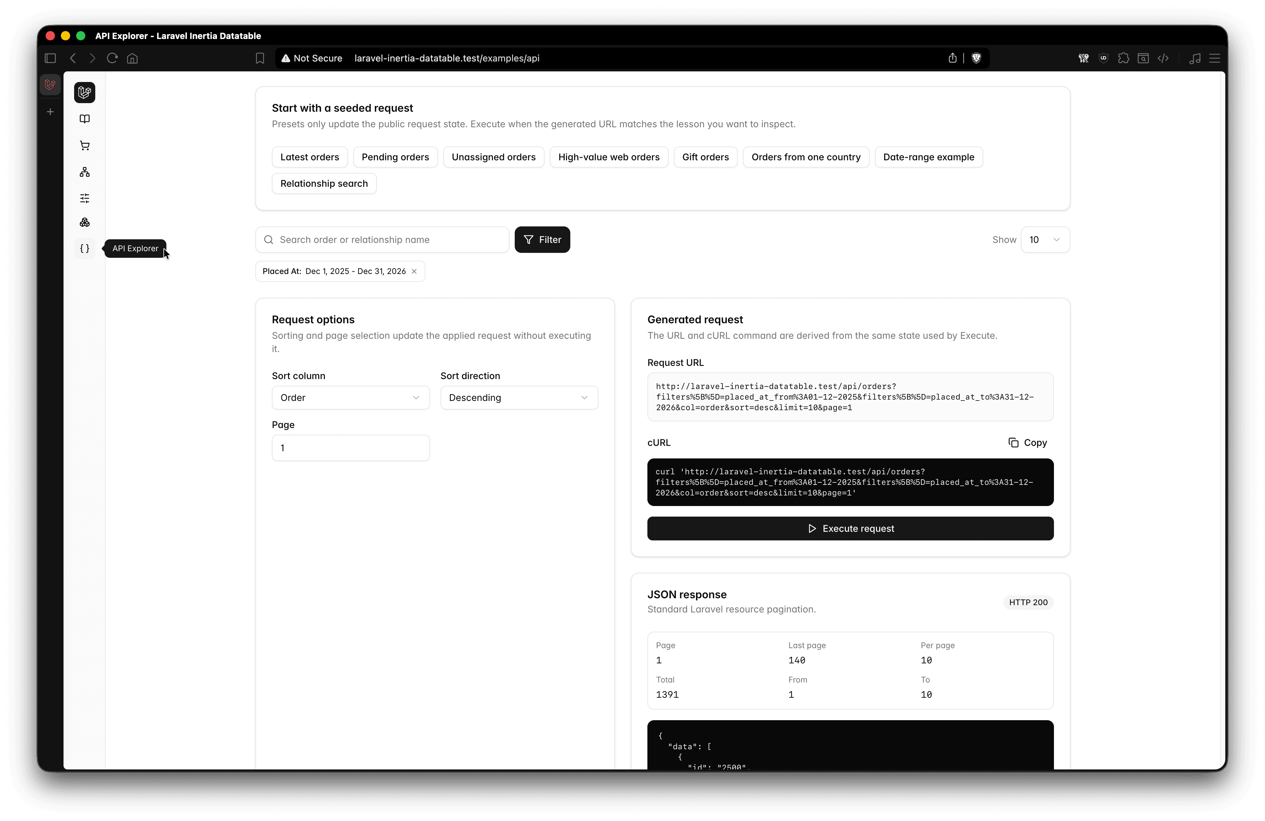This screenshot has height=821, width=1265.
Task: Click the share icon in address bar
Action: (952, 58)
